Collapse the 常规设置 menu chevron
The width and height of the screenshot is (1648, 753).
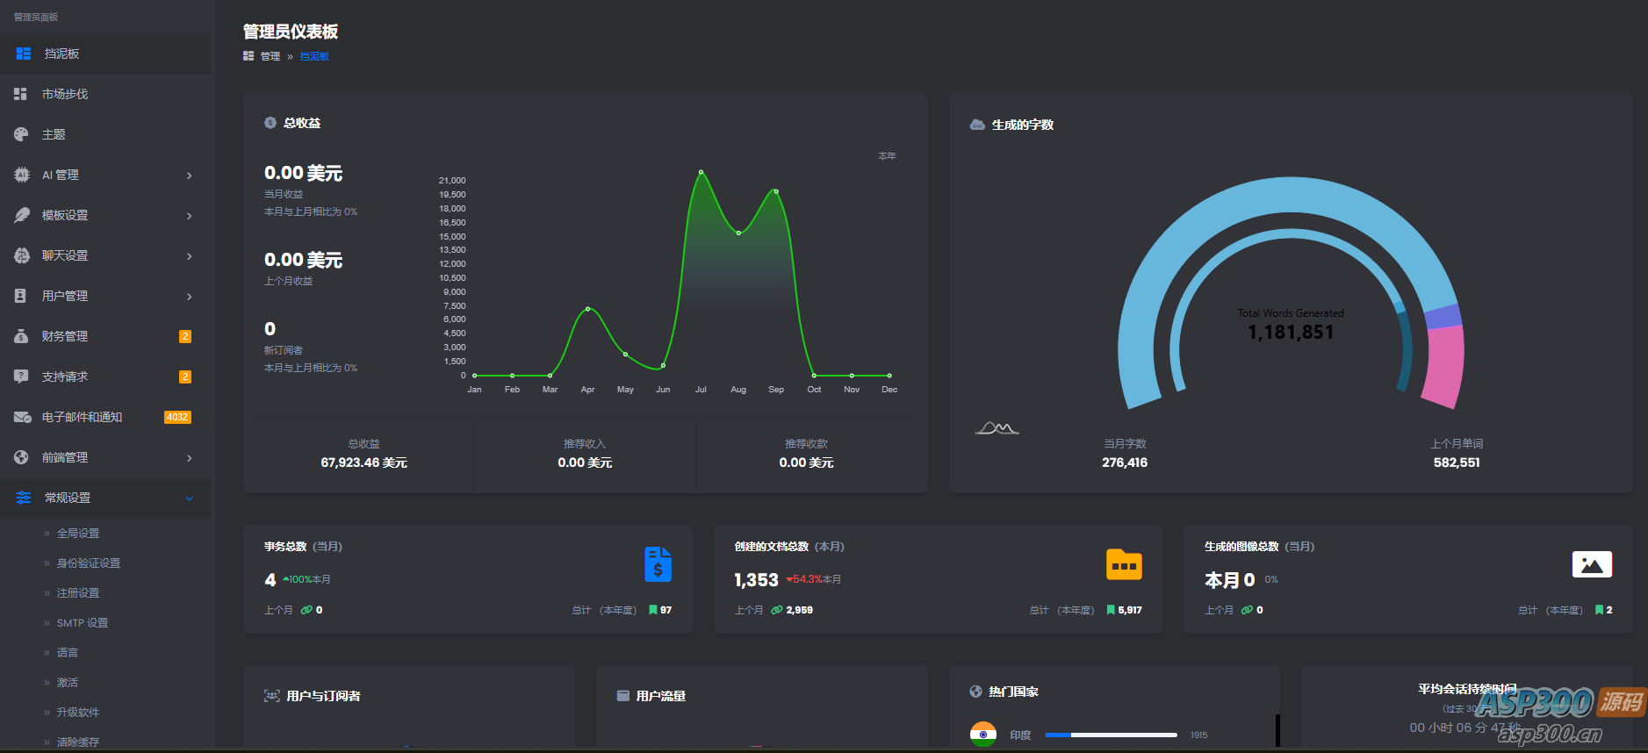(x=189, y=498)
